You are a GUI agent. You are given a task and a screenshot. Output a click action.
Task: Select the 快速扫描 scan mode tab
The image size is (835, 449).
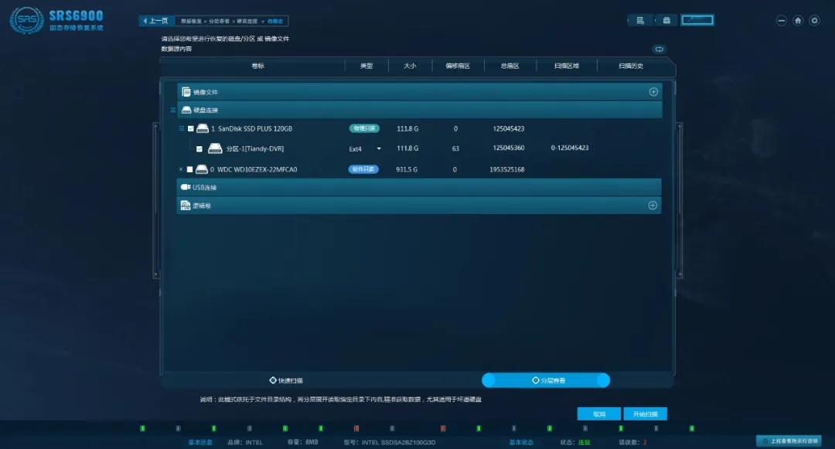point(286,380)
